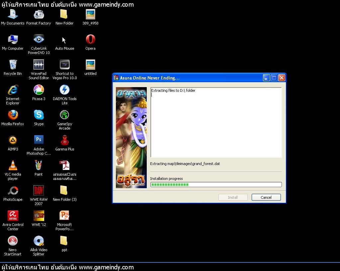Select the Avira Control Center icon
340x271 pixels.
tap(13, 216)
